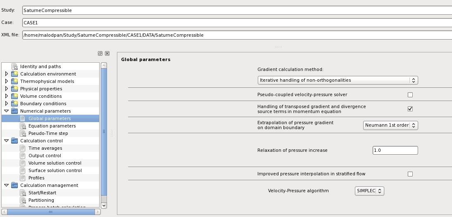Select Pseudo-Time step tree item
The height and width of the screenshot is (217, 452).
coord(48,133)
